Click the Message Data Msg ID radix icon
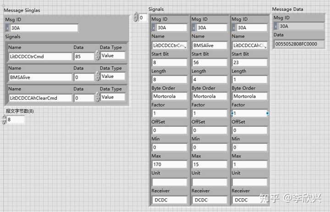 (276, 26)
